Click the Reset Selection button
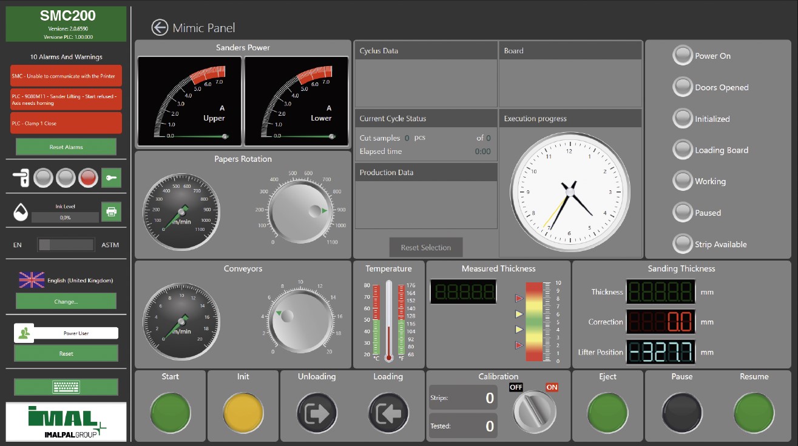This screenshot has height=446, width=798. [426, 247]
